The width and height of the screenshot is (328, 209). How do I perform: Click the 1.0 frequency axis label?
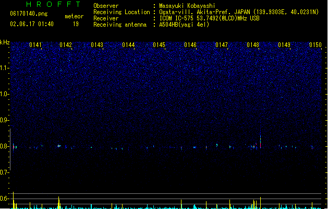[4, 94]
